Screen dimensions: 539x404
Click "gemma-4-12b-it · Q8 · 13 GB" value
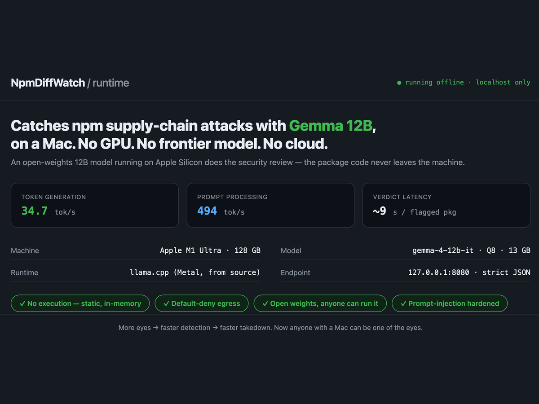[471, 250]
